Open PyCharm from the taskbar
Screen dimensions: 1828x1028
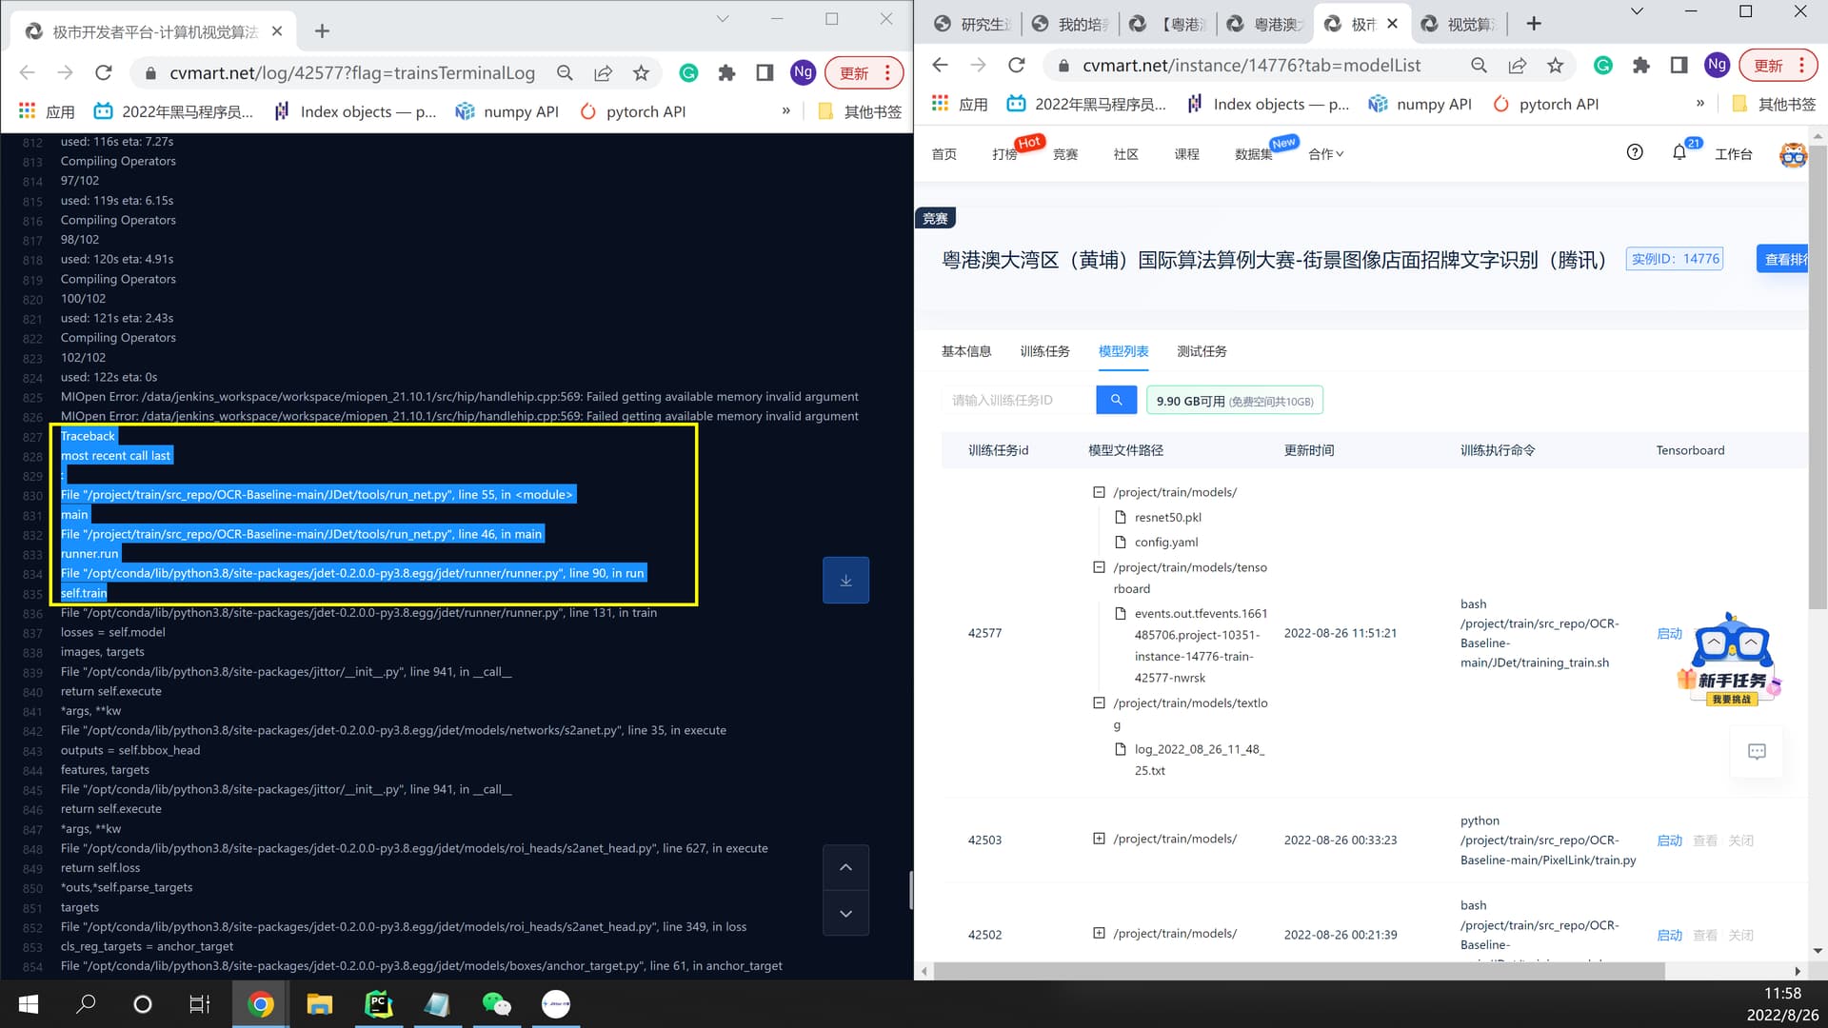(x=379, y=1005)
